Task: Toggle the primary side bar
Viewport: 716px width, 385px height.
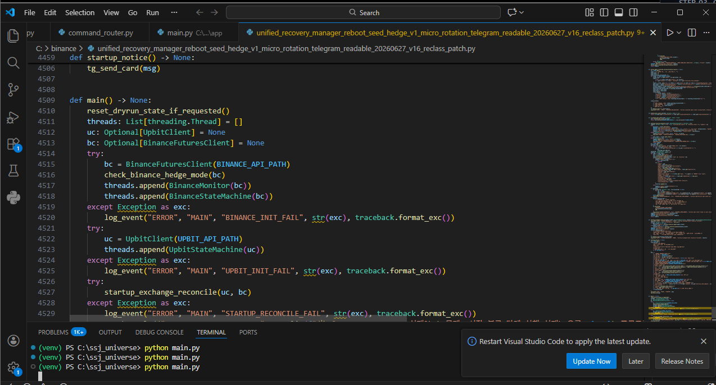Action: [x=604, y=12]
